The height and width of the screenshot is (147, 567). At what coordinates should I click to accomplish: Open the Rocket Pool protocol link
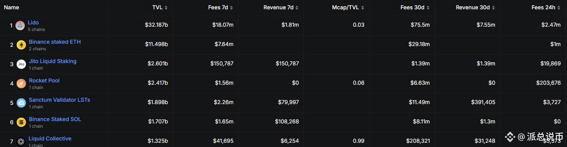tap(44, 80)
